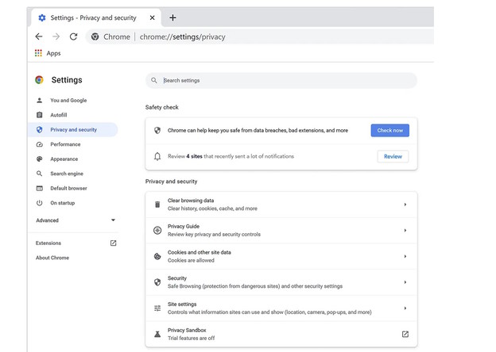Click into the Search settings field

[x=286, y=80]
